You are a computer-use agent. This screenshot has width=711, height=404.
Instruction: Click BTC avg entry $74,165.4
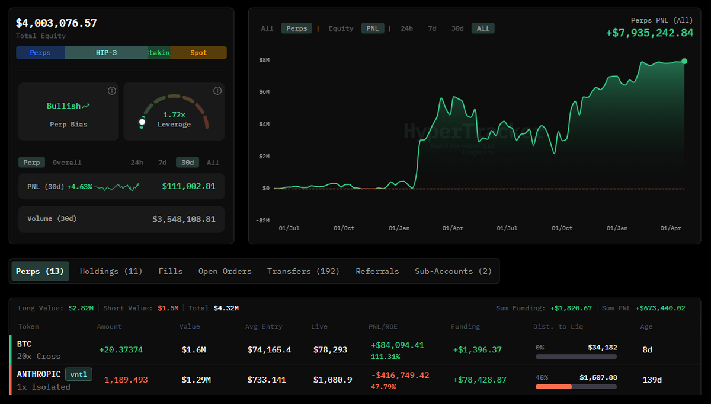(269, 350)
